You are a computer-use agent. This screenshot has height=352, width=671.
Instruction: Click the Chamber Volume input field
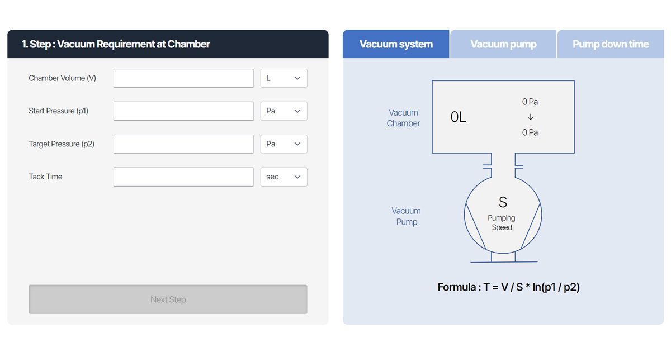(183, 78)
